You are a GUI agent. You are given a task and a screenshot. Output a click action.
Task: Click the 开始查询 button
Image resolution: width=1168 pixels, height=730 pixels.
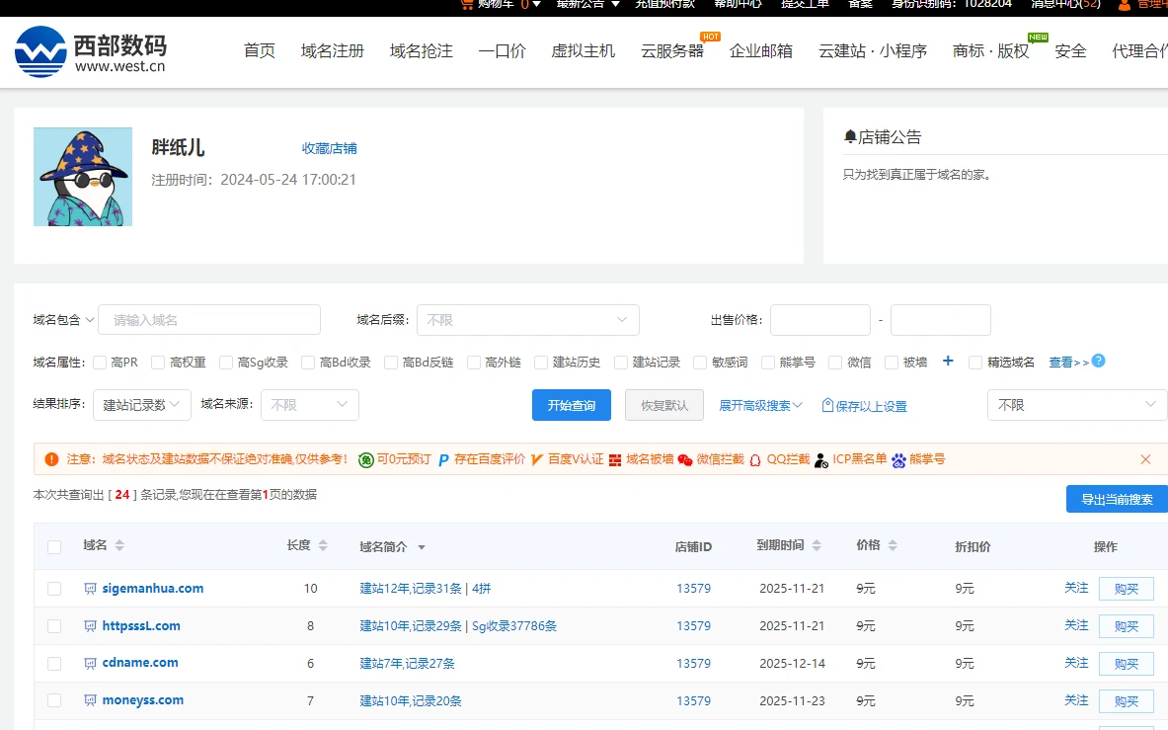(x=572, y=405)
